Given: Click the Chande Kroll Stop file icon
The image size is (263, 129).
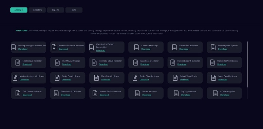Looking at the screenshot, I should click(x=136, y=47).
